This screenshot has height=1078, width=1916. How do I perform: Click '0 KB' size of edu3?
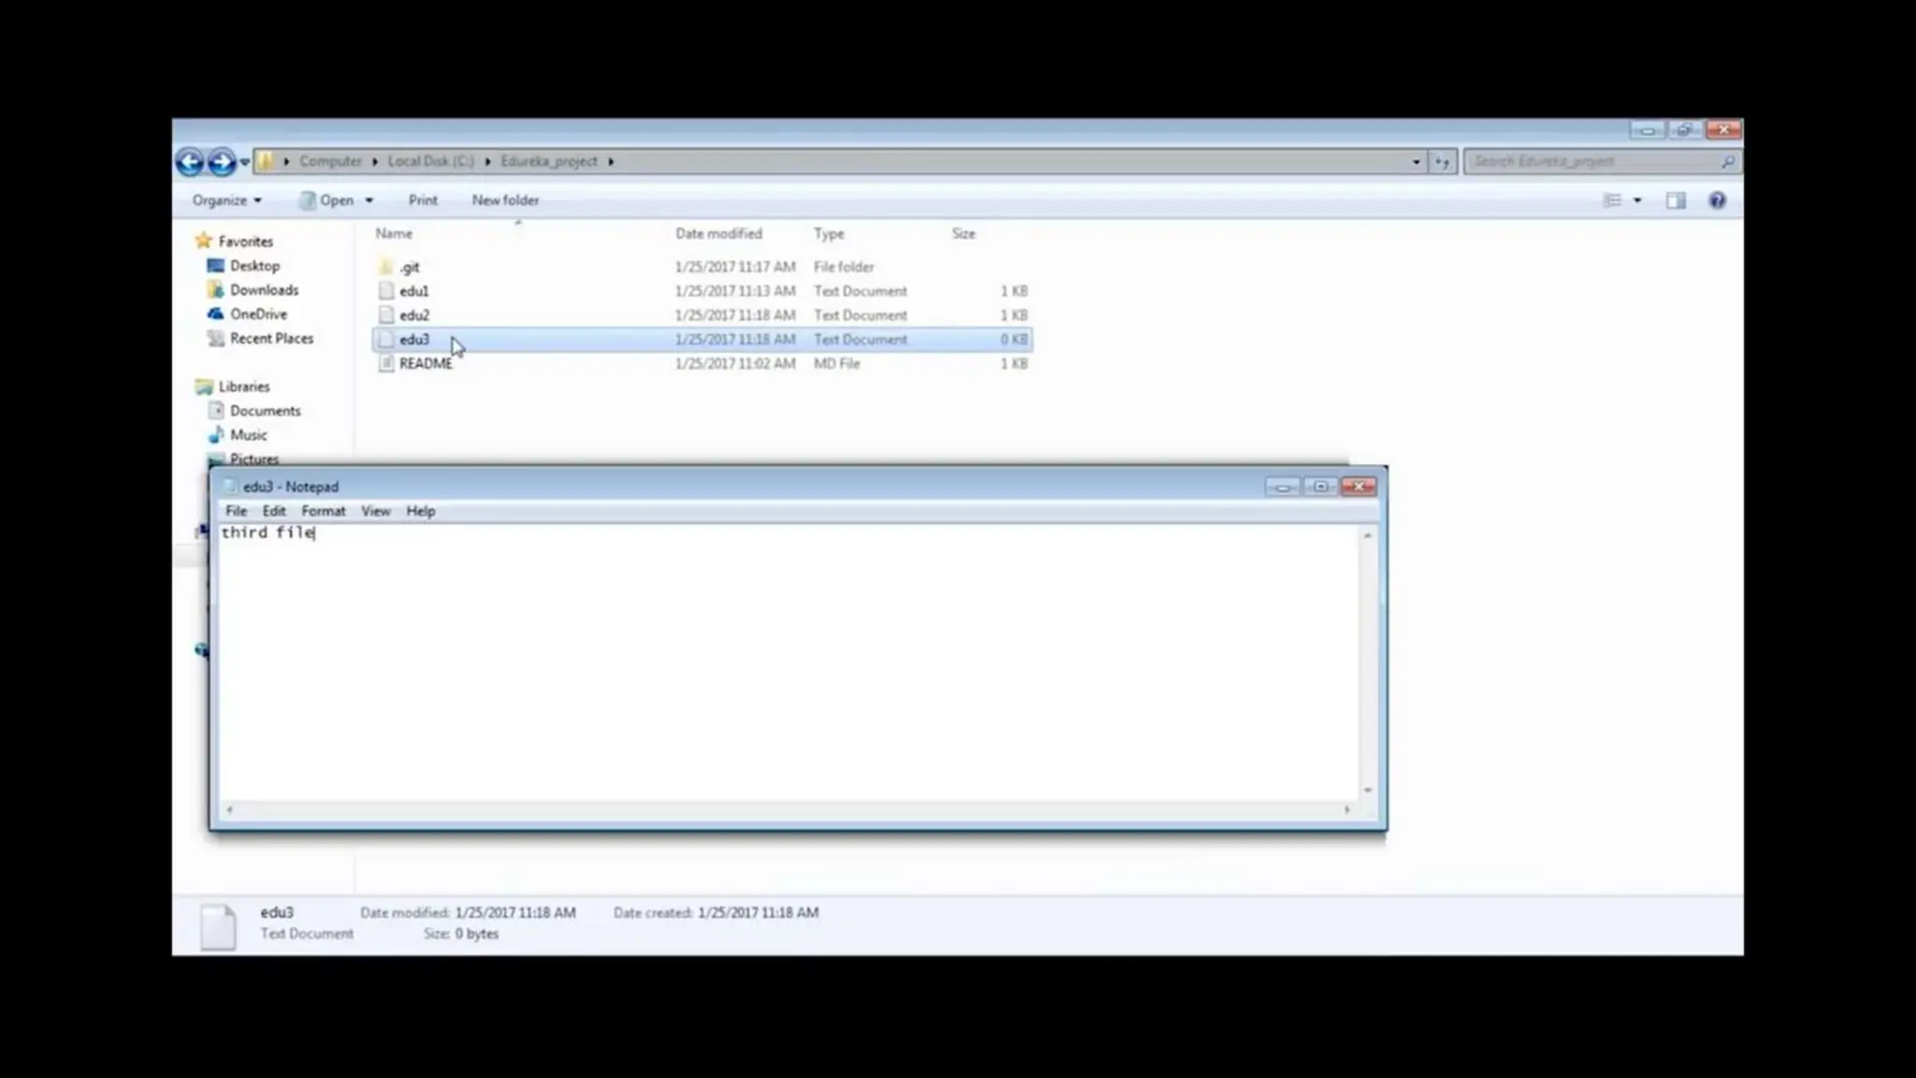click(1013, 340)
